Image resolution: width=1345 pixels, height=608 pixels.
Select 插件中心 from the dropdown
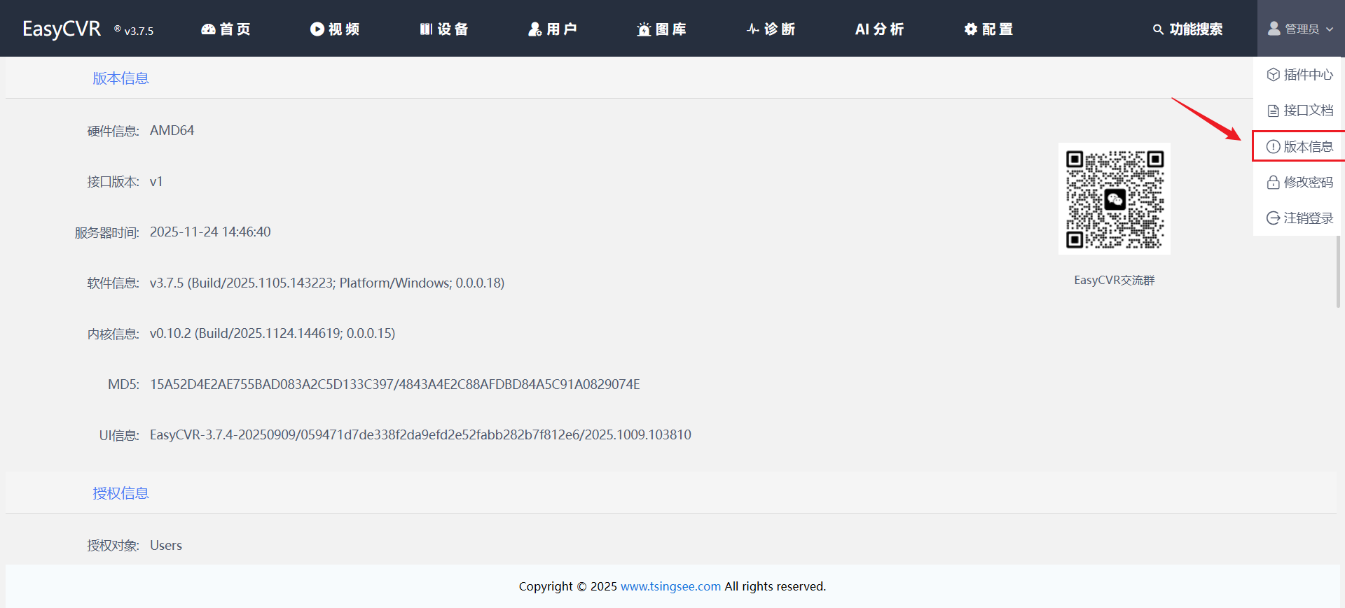pyautogui.click(x=1299, y=75)
